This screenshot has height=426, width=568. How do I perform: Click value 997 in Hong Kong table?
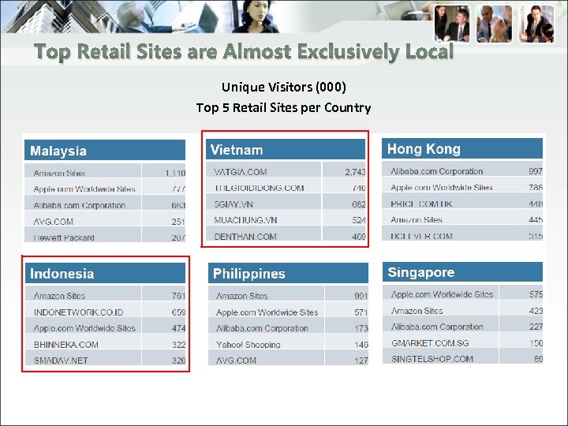tap(536, 171)
